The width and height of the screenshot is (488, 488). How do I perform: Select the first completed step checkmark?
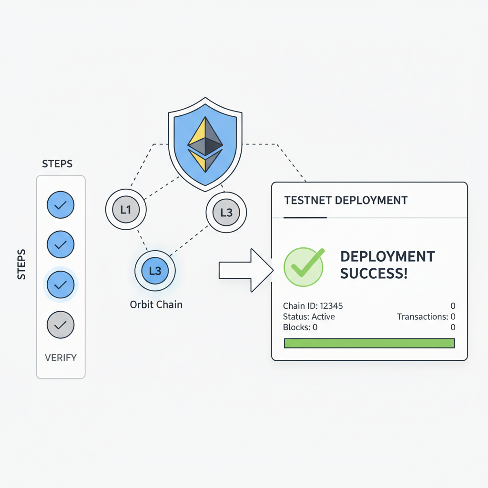[61, 204]
